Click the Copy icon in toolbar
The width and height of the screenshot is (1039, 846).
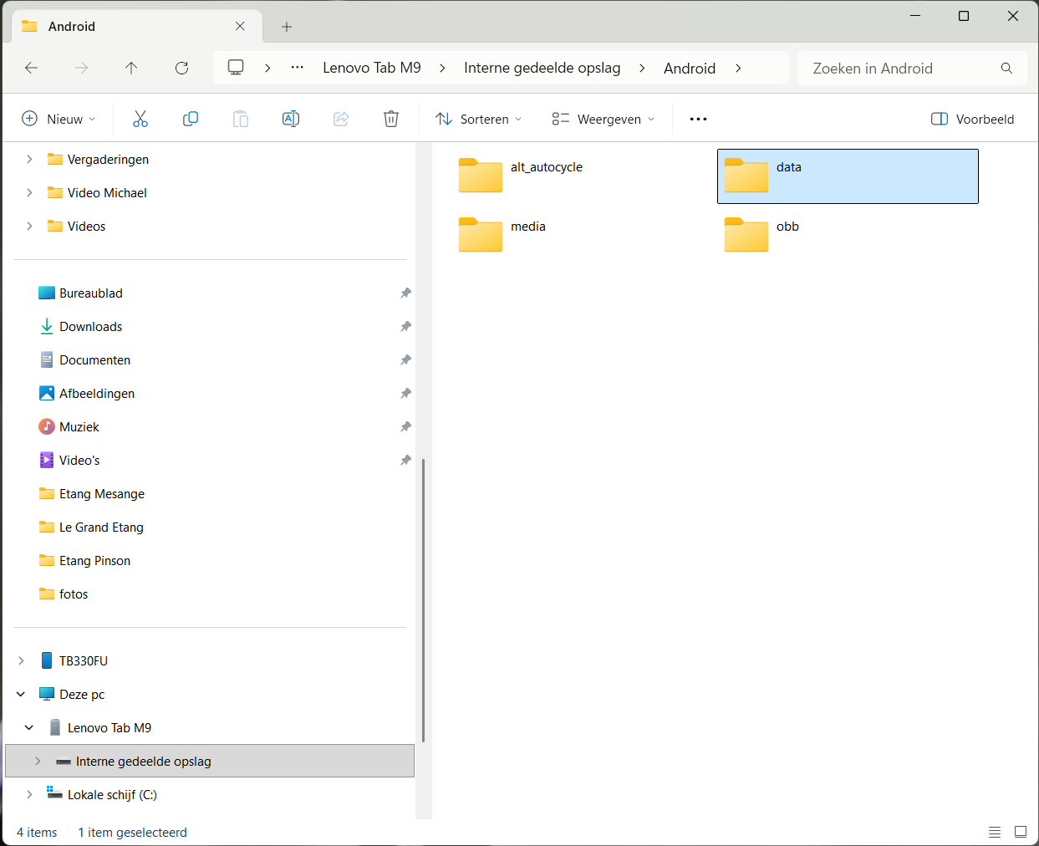coord(191,119)
